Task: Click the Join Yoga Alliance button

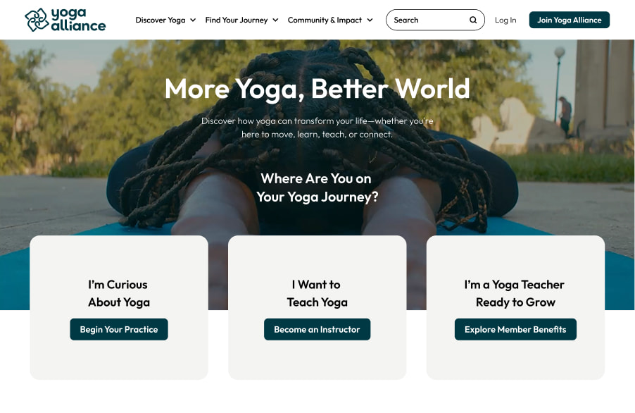Action: point(569,20)
